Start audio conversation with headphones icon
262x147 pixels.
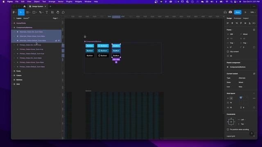(x=225, y=12)
